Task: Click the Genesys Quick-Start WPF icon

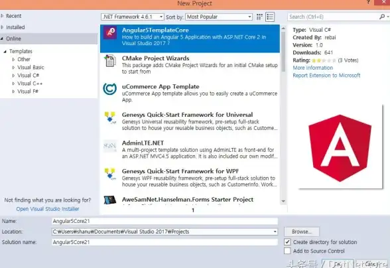Action: pos(110,174)
